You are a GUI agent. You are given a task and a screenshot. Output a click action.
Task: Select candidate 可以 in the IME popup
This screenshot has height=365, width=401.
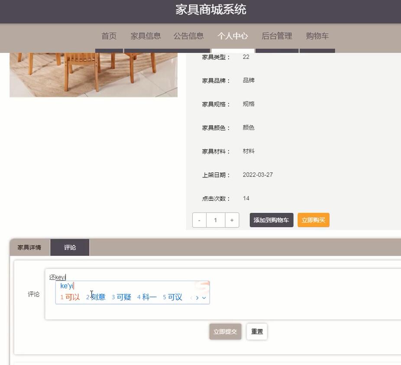[69, 297]
